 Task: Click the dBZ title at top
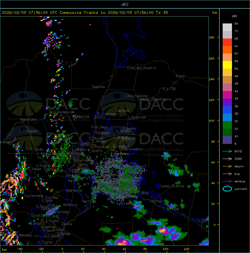point(125,5)
